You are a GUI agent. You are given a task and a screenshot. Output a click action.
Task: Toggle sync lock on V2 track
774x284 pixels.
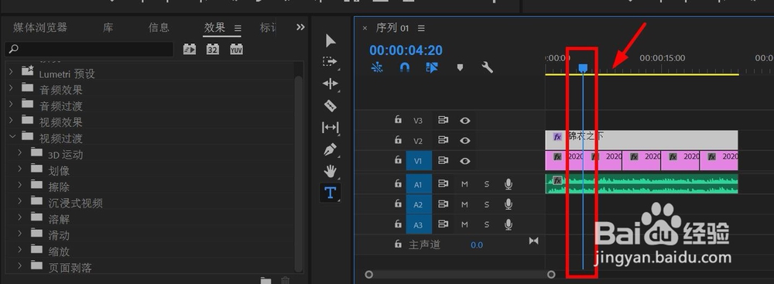443,140
